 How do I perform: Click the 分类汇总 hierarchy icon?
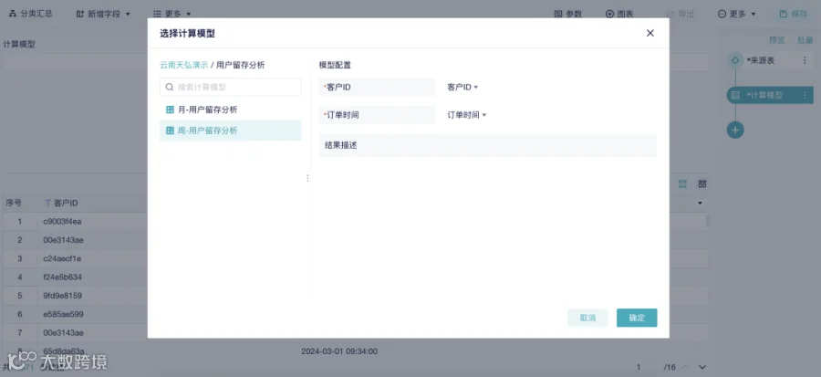click(x=13, y=14)
